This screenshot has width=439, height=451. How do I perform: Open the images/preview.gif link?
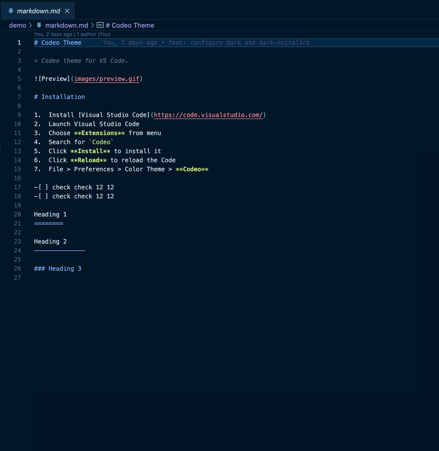pos(106,79)
